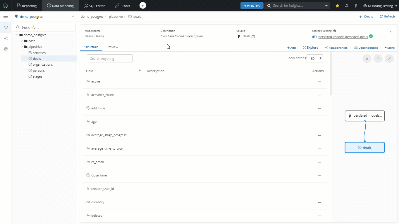Collapse the pipedrive folder

tap(22, 47)
